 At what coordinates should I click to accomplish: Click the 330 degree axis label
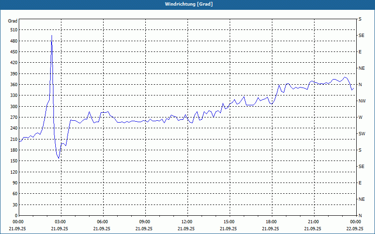[x=14, y=95]
